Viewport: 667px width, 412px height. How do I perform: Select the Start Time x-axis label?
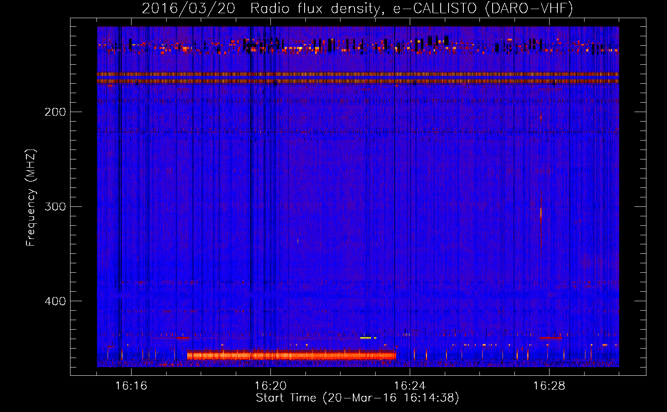pyautogui.click(x=357, y=398)
